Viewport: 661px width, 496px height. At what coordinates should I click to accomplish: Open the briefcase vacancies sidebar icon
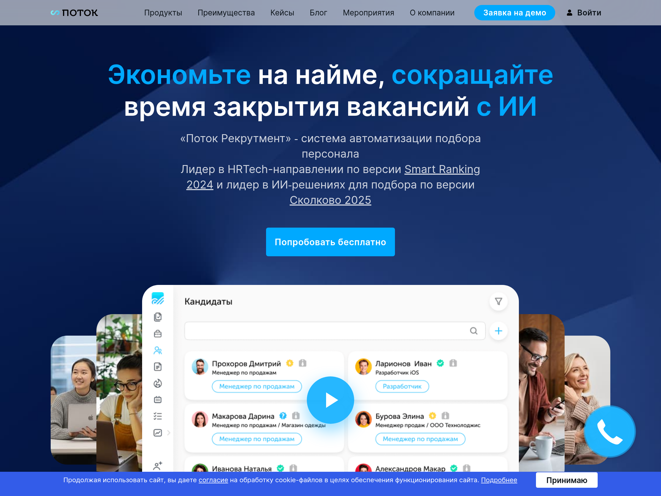tap(158, 334)
